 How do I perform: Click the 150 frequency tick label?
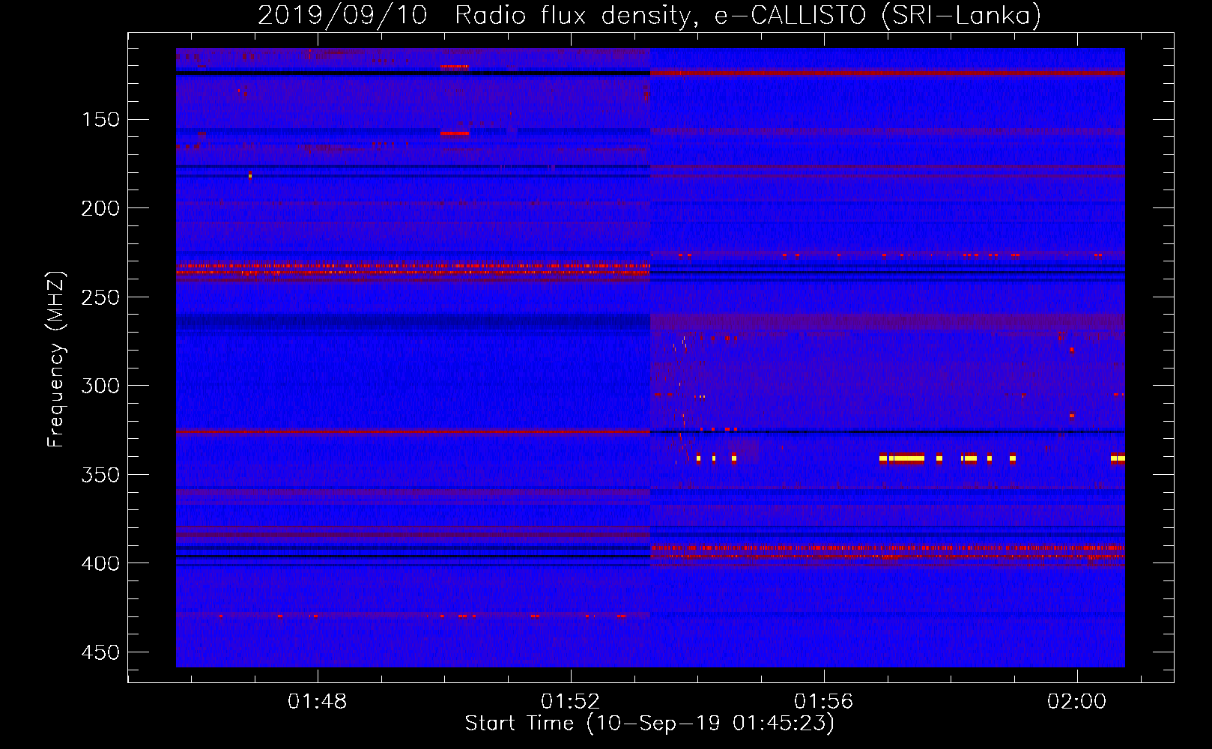pyautogui.click(x=100, y=120)
